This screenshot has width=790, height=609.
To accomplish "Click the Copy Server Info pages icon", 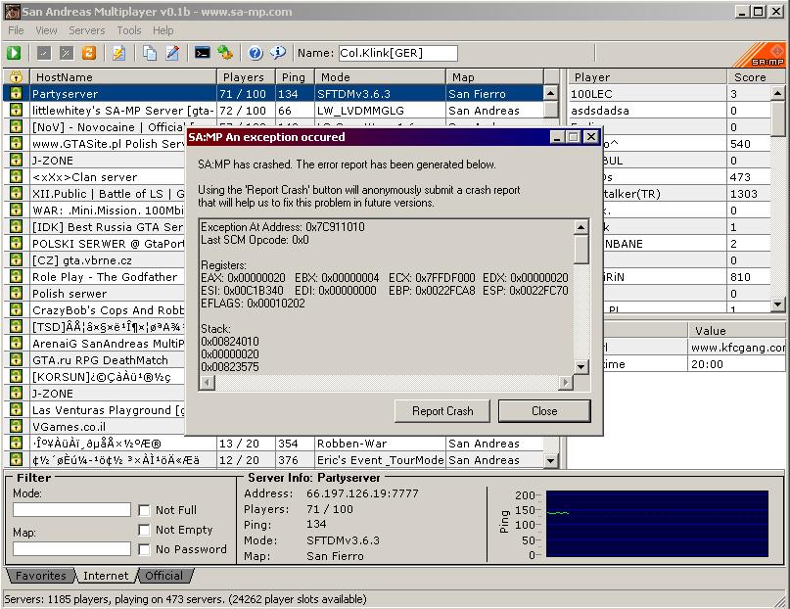I will pyautogui.click(x=150, y=53).
